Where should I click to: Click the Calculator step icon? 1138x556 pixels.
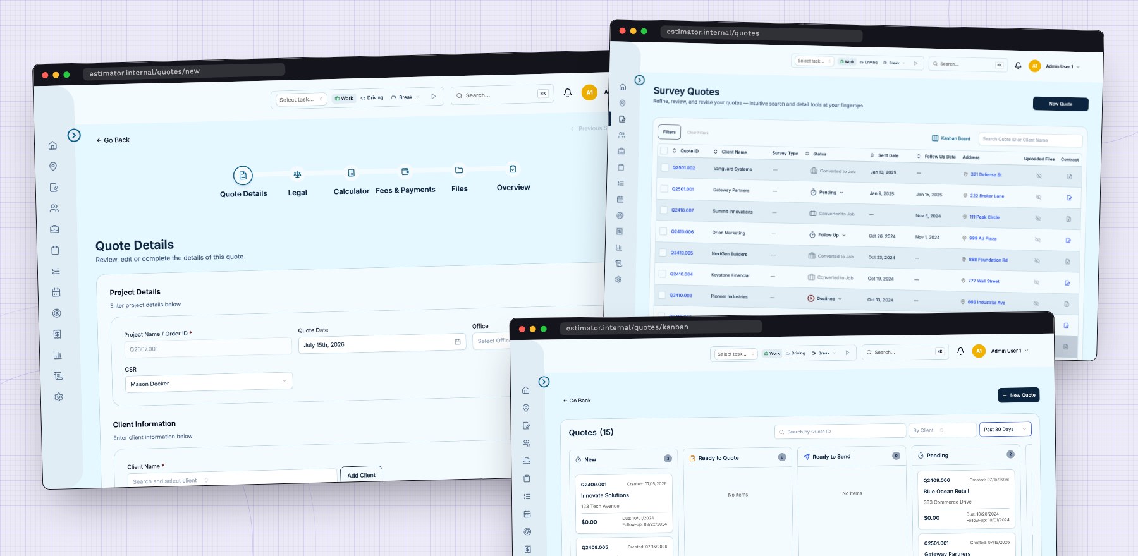click(x=352, y=172)
